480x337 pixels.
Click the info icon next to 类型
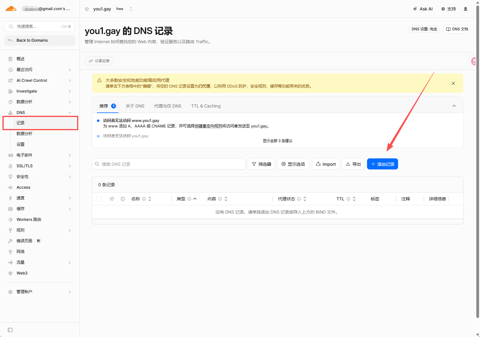point(189,199)
